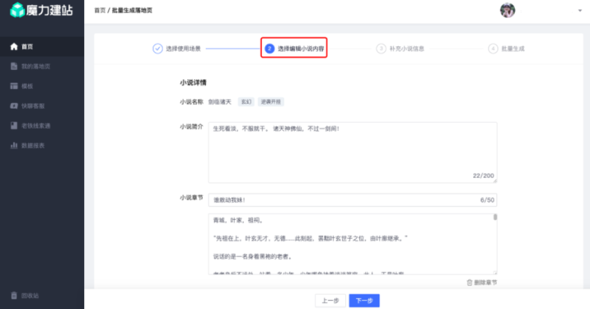Open the user avatar in the header
This screenshot has height=309, width=590.
coord(507,10)
